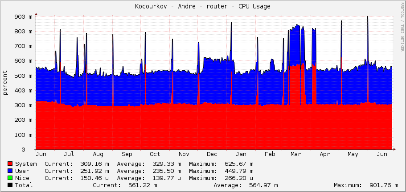Click the 'System' legend label
The height and width of the screenshot is (192, 406).
point(26,164)
